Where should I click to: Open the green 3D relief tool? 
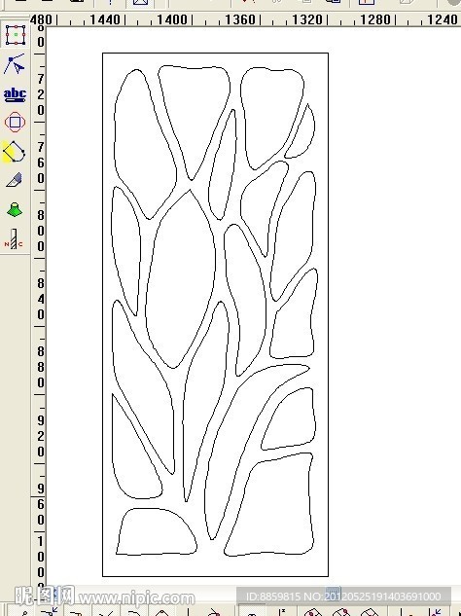pos(15,210)
